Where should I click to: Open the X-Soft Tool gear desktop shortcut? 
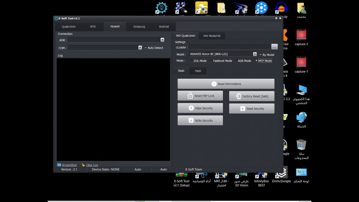(x=161, y=8)
